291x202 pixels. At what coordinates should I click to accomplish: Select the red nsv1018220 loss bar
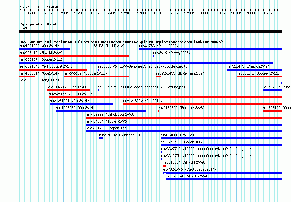coord(202,104)
